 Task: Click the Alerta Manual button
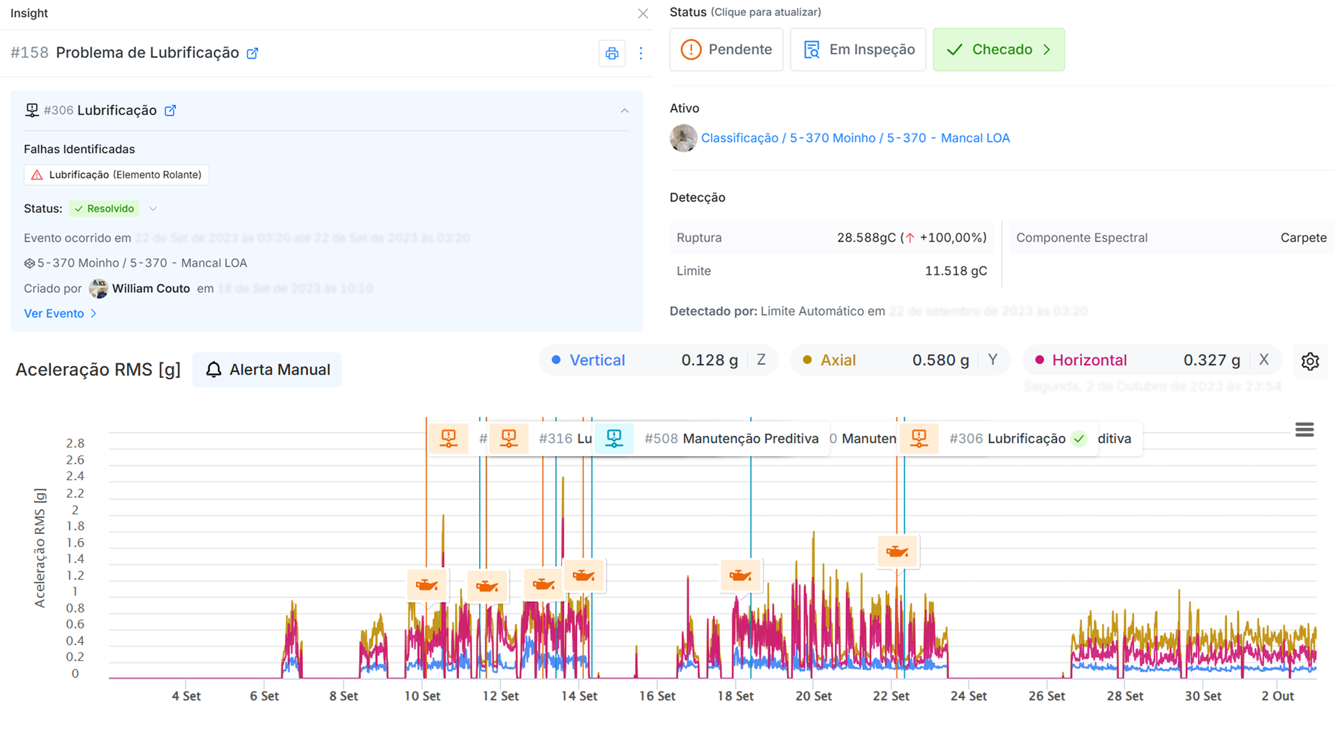pyautogui.click(x=267, y=370)
